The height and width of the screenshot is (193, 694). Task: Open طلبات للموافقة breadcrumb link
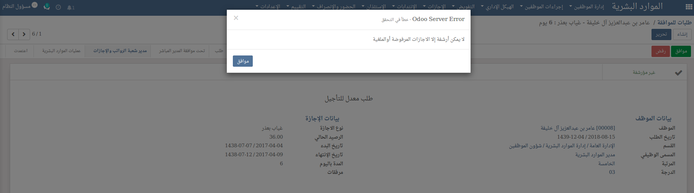pyautogui.click(x=674, y=23)
